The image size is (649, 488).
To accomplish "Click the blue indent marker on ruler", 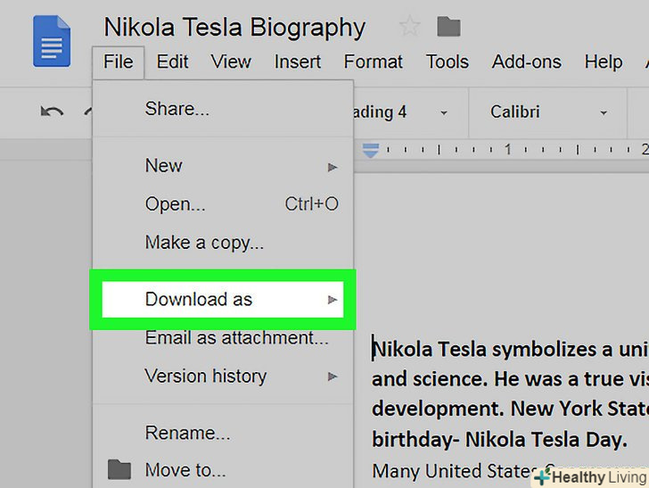I will coord(371,150).
